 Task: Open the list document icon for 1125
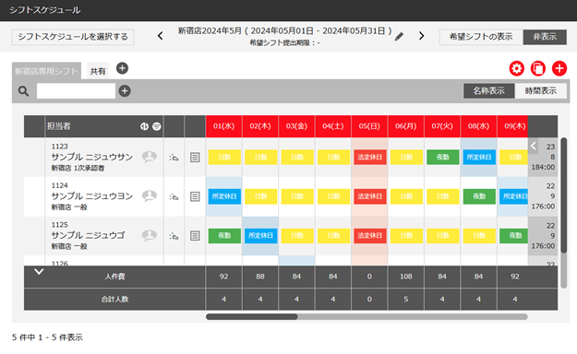(x=195, y=236)
